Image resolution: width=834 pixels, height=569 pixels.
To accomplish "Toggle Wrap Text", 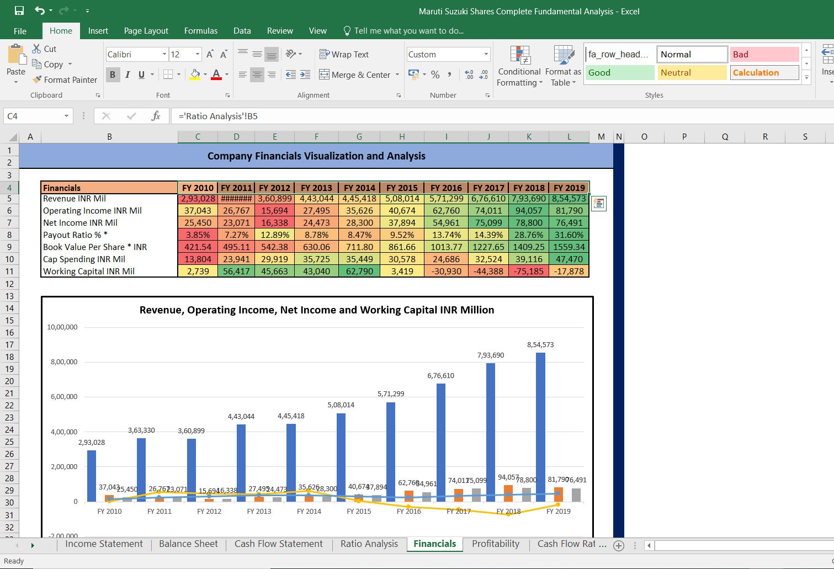I will click(x=344, y=54).
